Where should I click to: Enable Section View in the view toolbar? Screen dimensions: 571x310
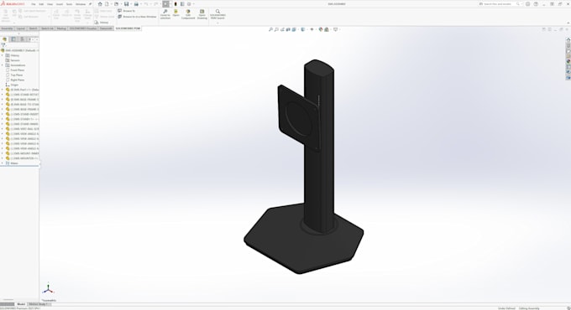click(x=288, y=29)
